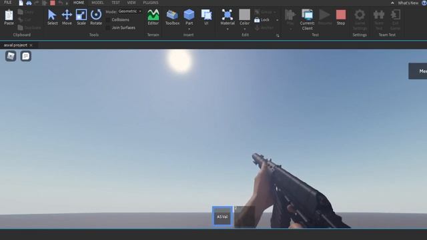427x240 pixels.
Task: Insert a Part with the cube icon
Action: tap(189, 15)
